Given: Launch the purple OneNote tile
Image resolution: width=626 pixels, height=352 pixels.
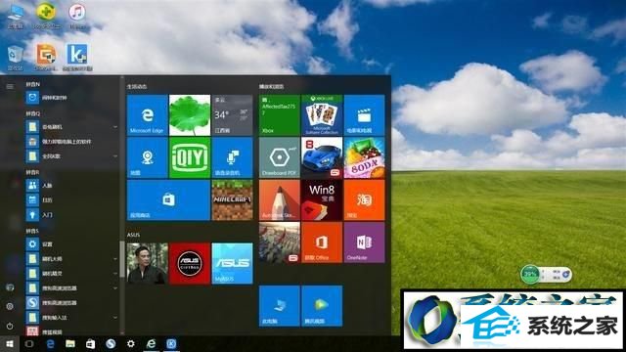Looking at the screenshot, I should click(365, 242).
